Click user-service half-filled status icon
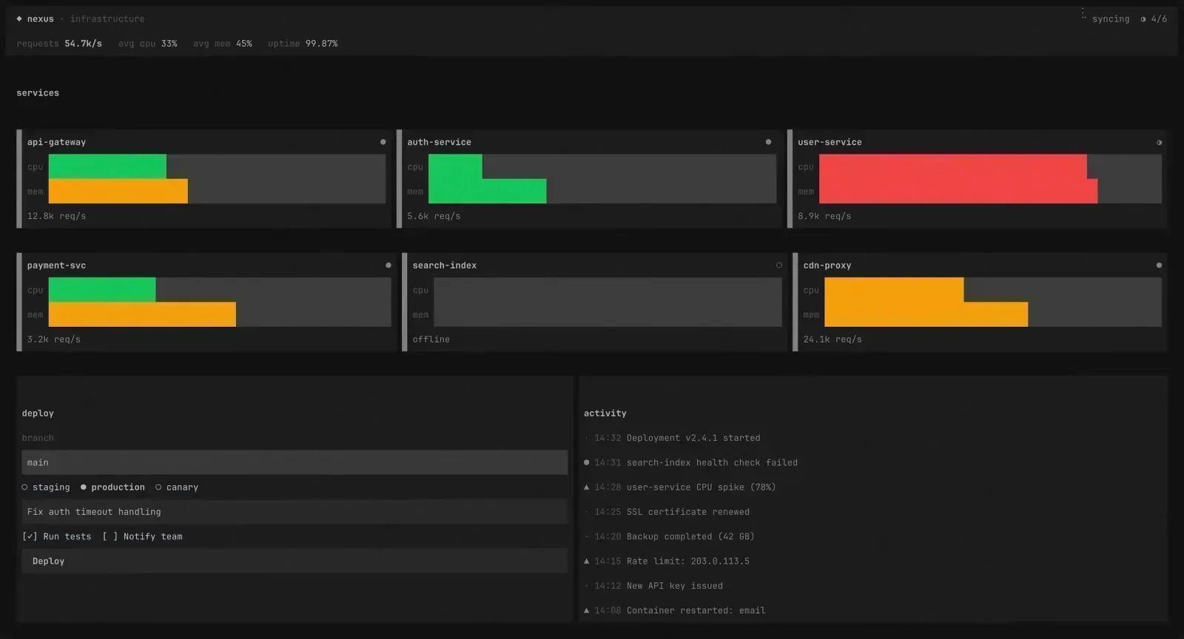This screenshot has width=1184, height=639. tap(1159, 143)
